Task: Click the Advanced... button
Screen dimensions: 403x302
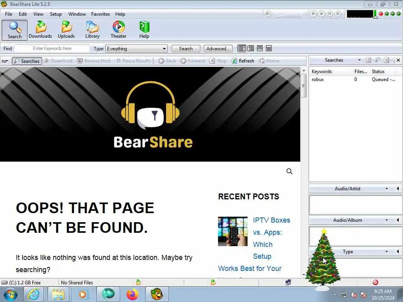Action: click(x=218, y=48)
